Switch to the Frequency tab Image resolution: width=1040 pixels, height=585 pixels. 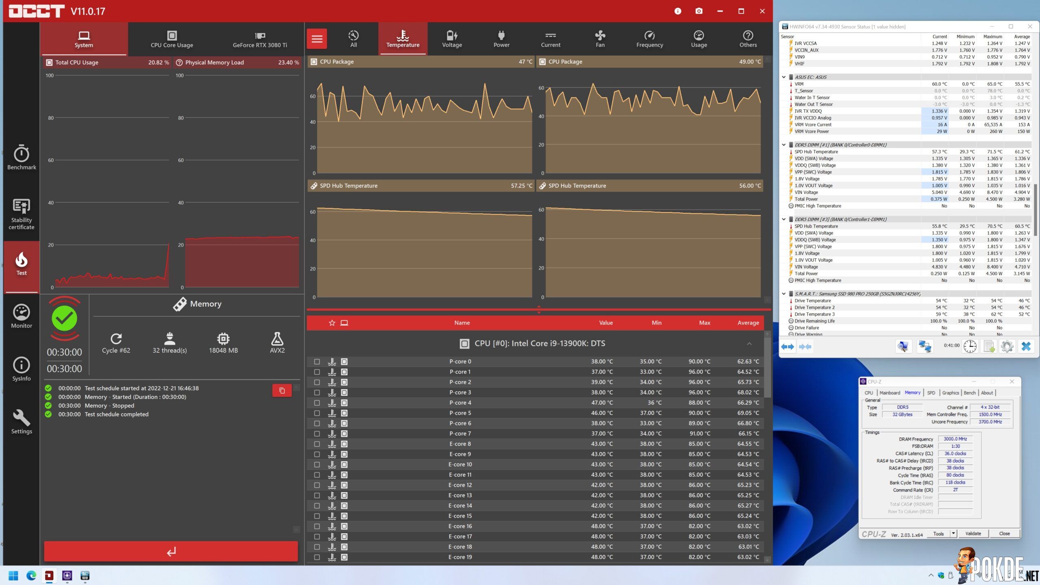(x=650, y=39)
